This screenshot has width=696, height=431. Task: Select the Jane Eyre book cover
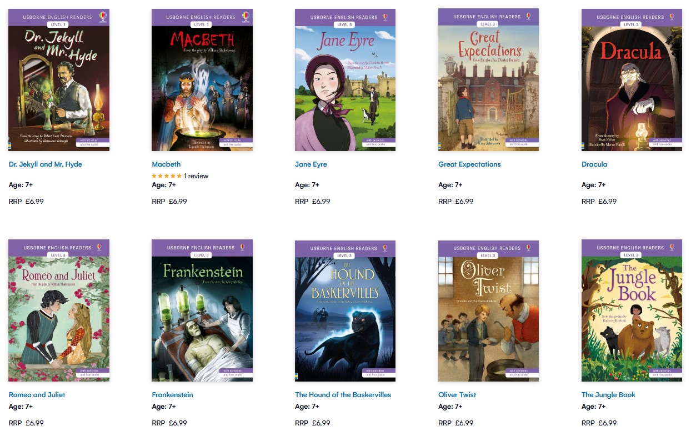[x=345, y=80]
